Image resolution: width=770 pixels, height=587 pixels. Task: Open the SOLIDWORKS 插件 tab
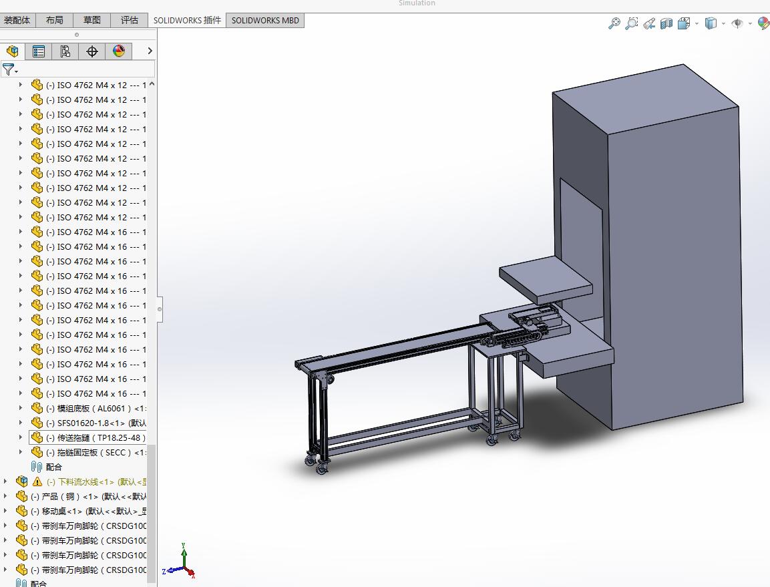point(187,20)
